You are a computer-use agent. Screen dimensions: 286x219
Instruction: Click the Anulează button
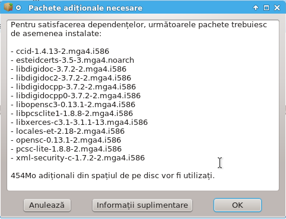[47, 205]
